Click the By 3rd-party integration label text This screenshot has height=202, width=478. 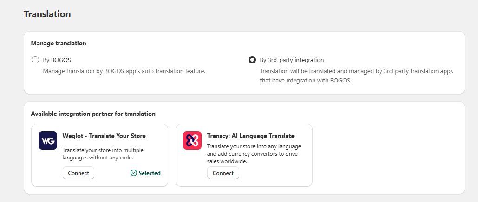292,60
